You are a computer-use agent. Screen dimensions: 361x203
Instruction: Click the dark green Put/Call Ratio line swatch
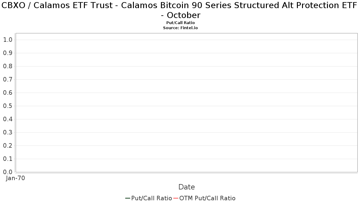coord(128,198)
